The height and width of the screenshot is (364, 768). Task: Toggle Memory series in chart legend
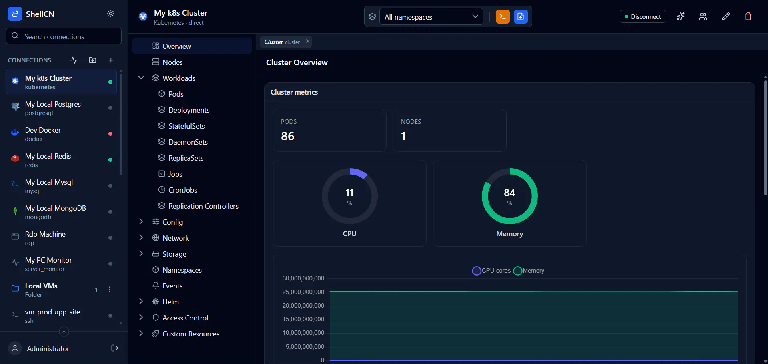pos(529,271)
